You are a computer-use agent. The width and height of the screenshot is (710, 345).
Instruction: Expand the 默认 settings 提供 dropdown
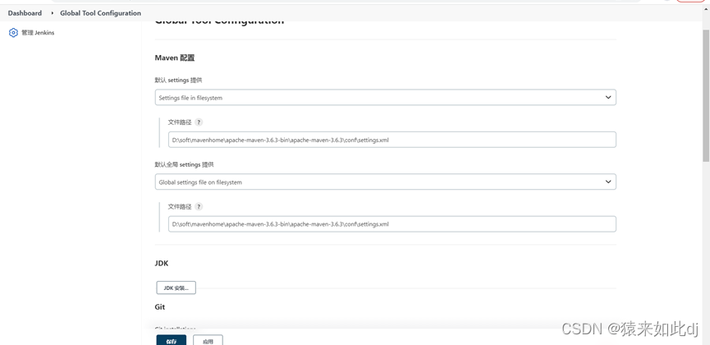[385, 98]
